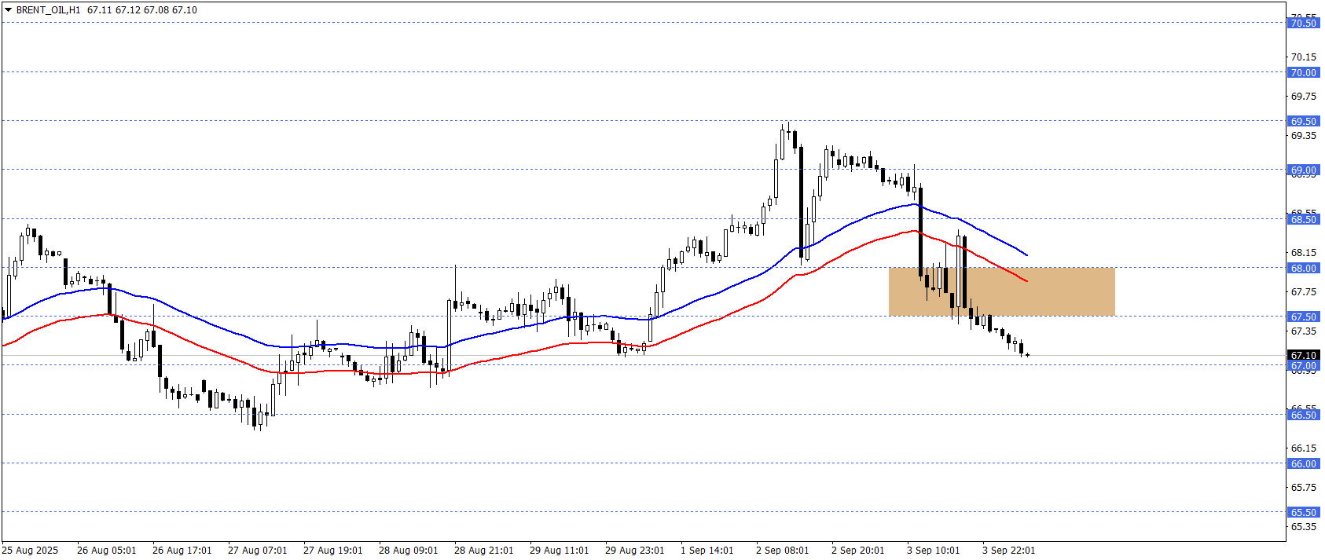The height and width of the screenshot is (560, 1325).
Task: Click the 65.50 level price label
Action: click(x=1303, y=513)
